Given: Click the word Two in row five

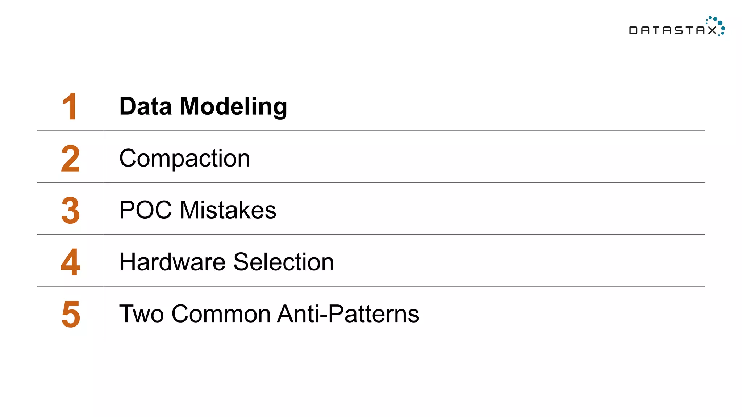Looking at the screenshot, I should 141,314.
